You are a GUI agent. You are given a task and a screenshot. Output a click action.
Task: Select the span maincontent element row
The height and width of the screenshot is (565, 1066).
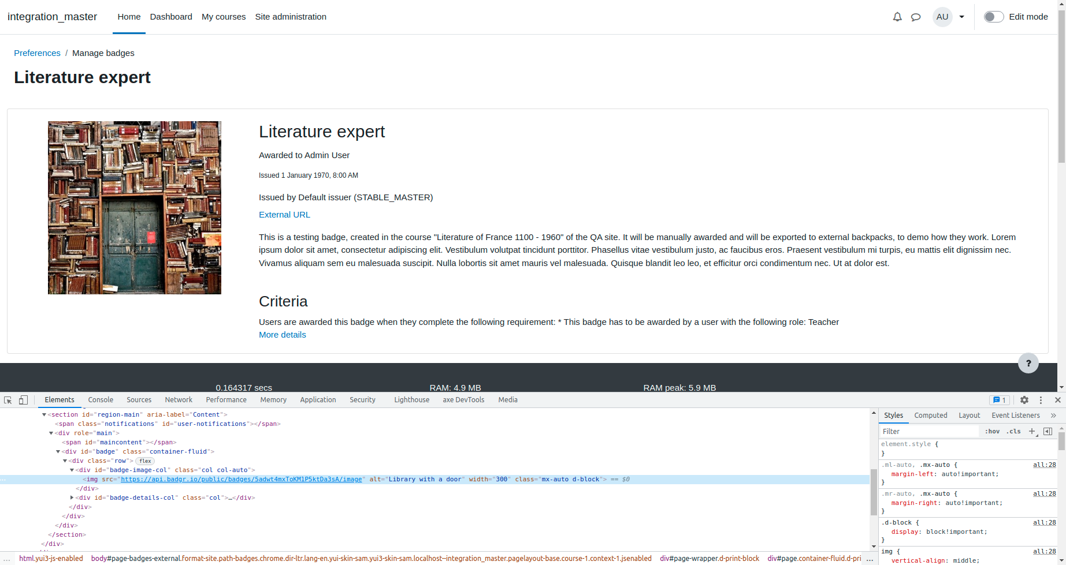pyautogui.click(x=119, y=443)
